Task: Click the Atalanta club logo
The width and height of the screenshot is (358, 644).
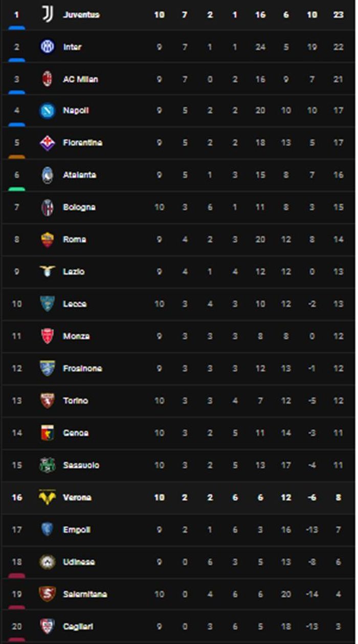Action: [x=48, y=175]
